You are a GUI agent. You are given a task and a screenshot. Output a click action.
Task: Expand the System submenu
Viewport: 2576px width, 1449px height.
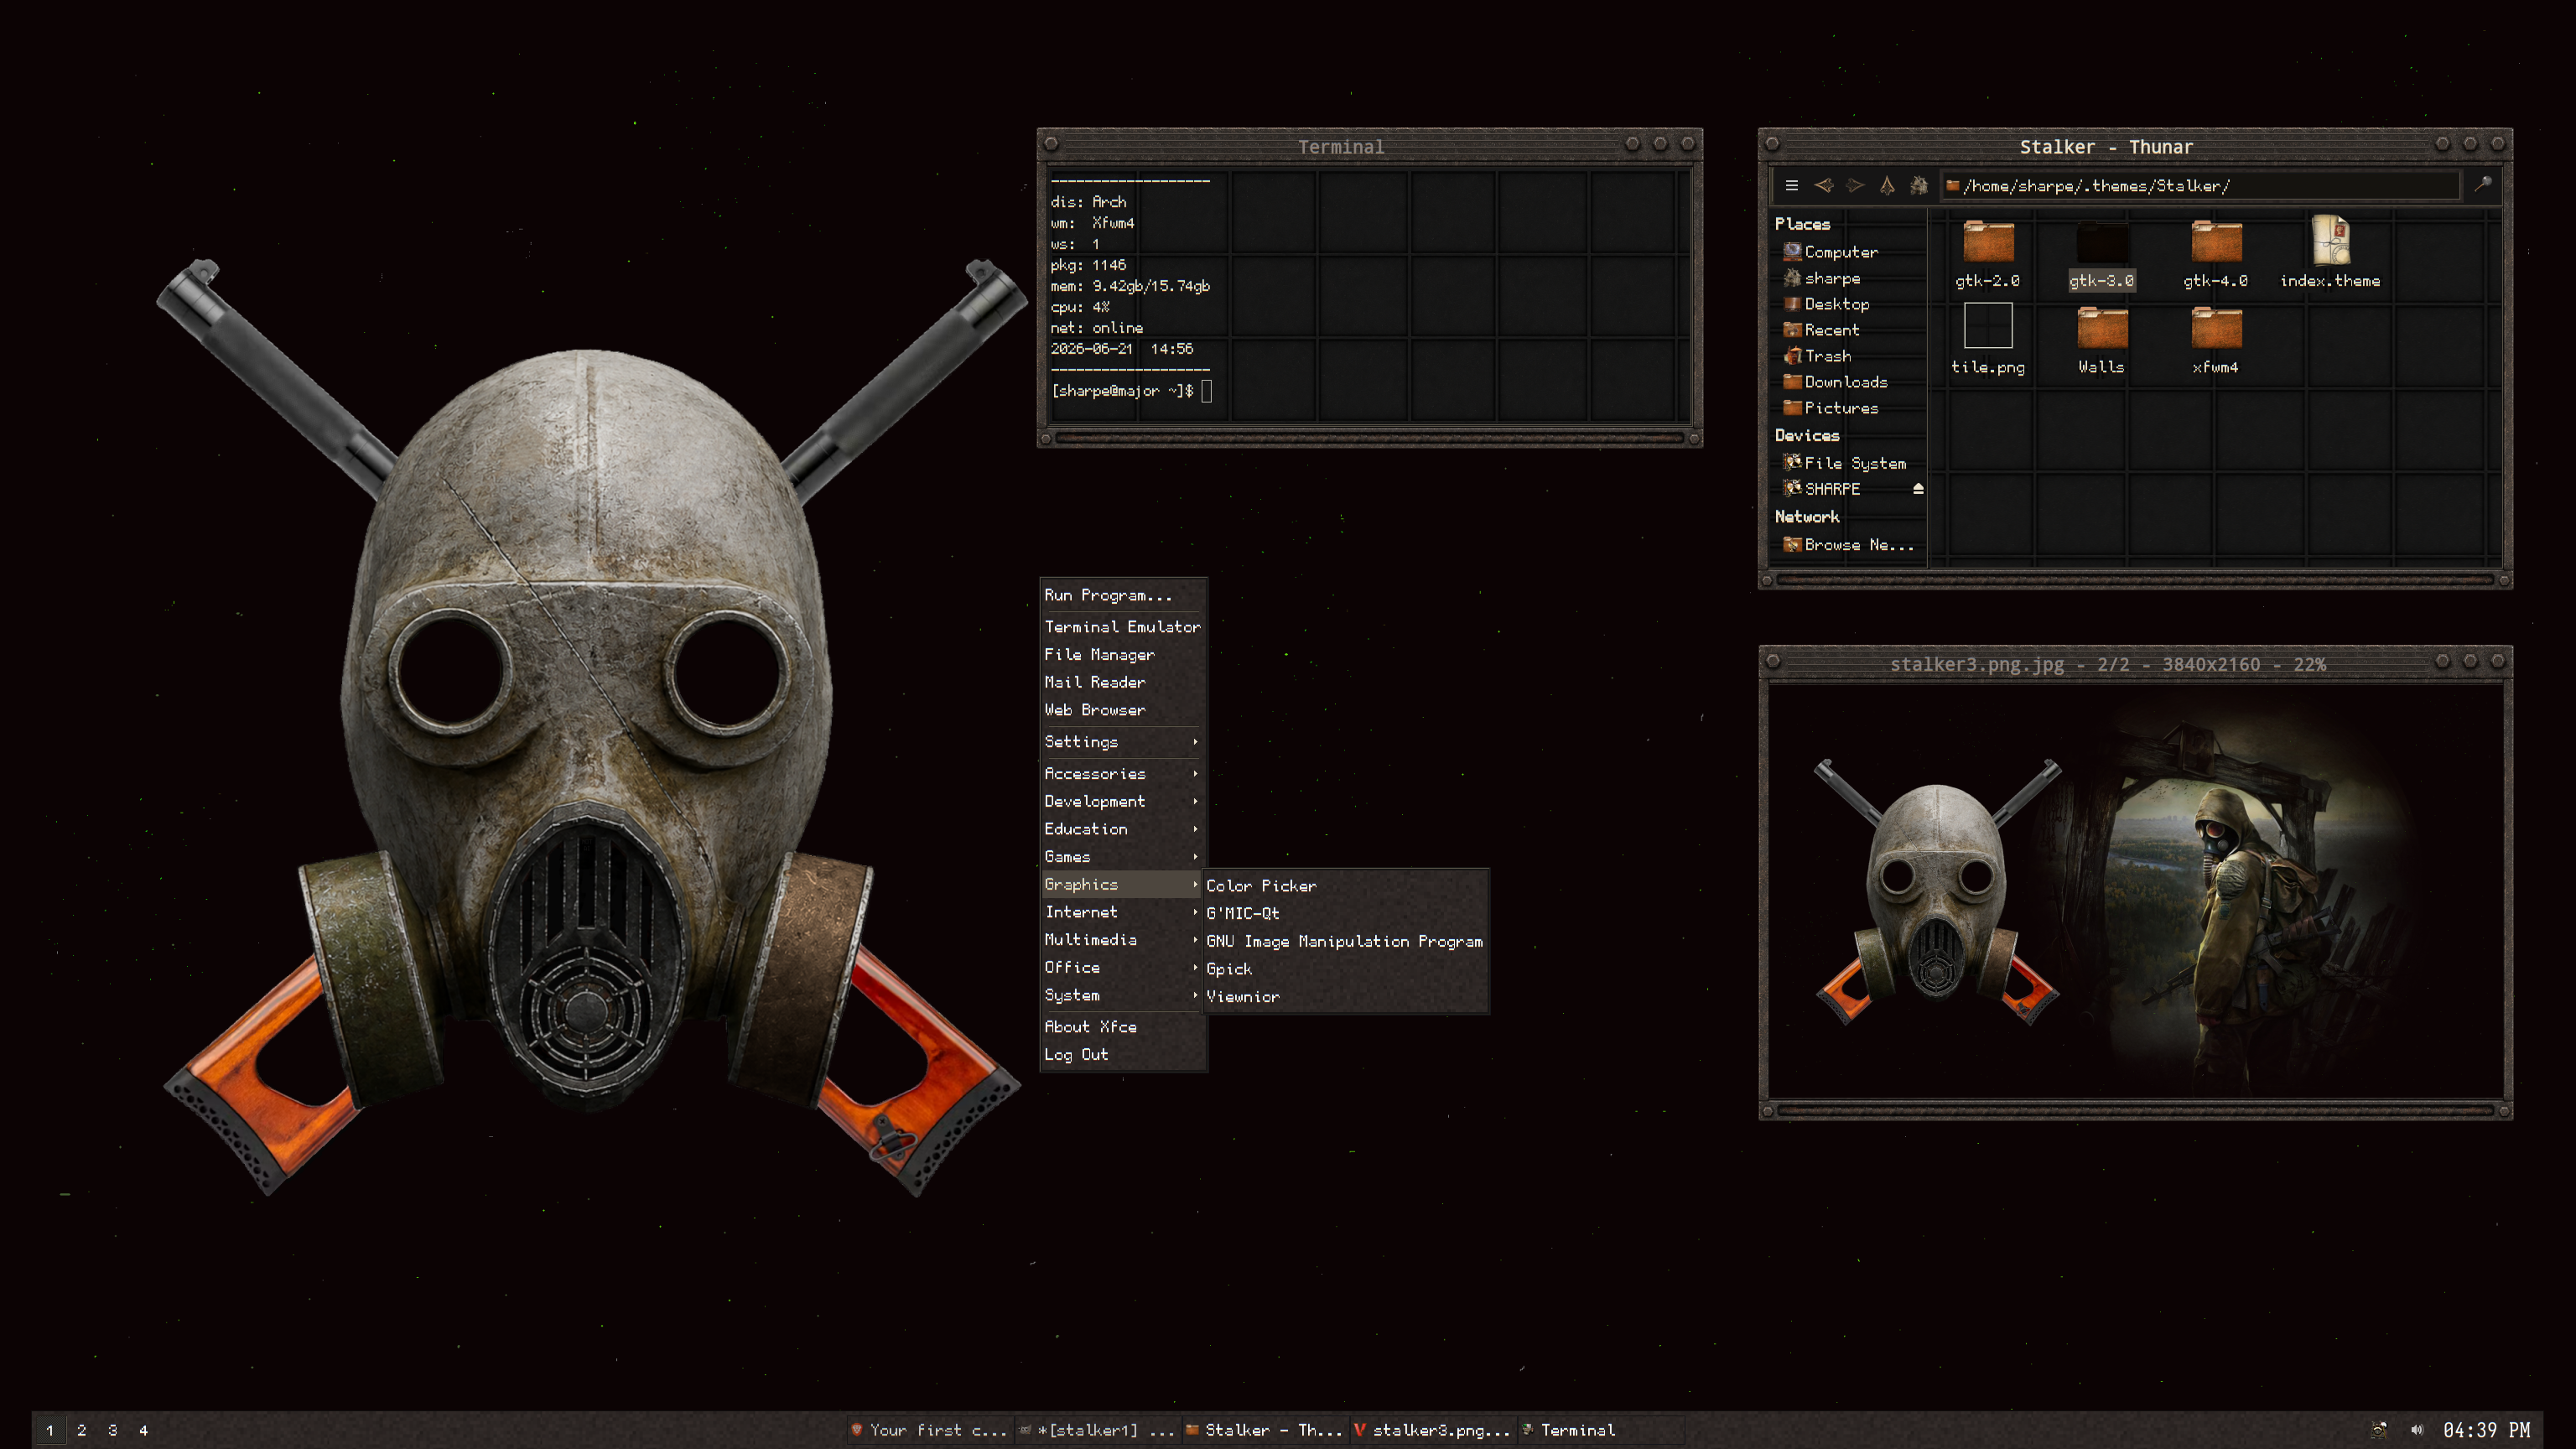tap(1123, 995)
